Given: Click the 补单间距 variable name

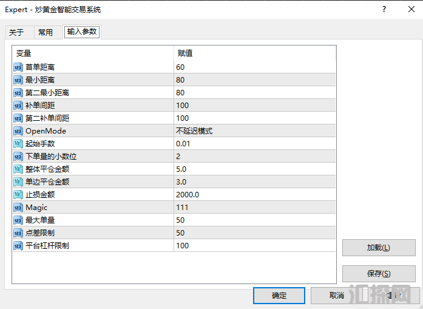Looking at the screenshot, I should coord(40,106).
